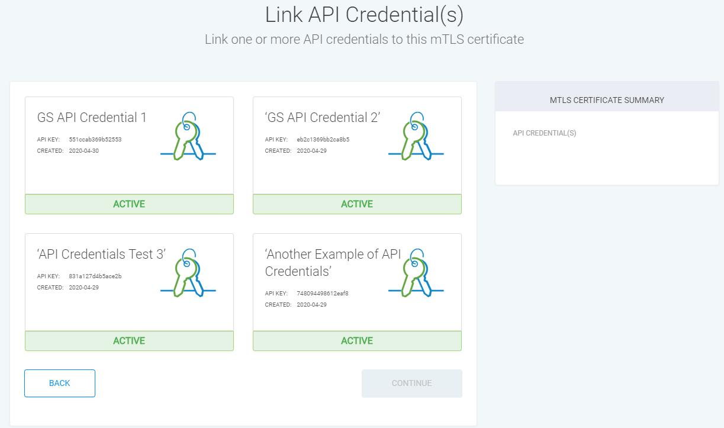Select the 'GS API Credential 2' card title
724x428 pixels.
point(322,118)
